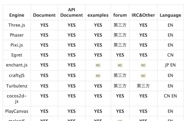Click YES in PlayCanvas forum cell
This screenshot has width=188, height=121.
(120, 111)
